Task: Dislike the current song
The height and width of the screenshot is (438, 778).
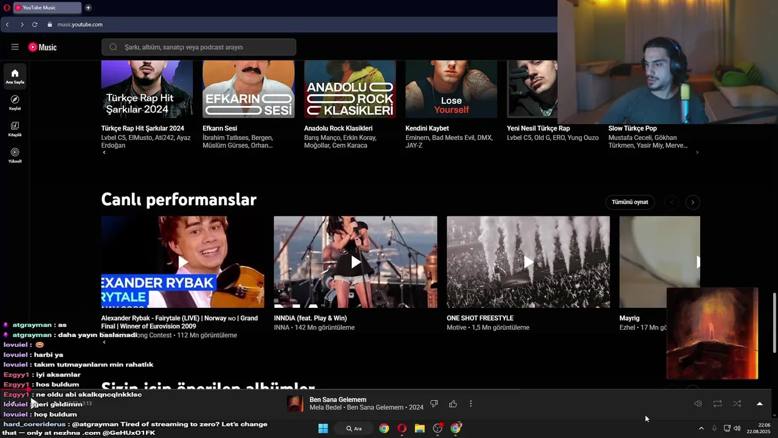Action: click(434, 403)
